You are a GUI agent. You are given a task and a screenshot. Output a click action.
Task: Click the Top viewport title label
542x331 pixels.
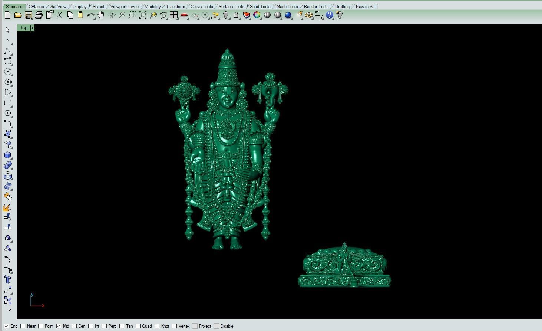24,28
